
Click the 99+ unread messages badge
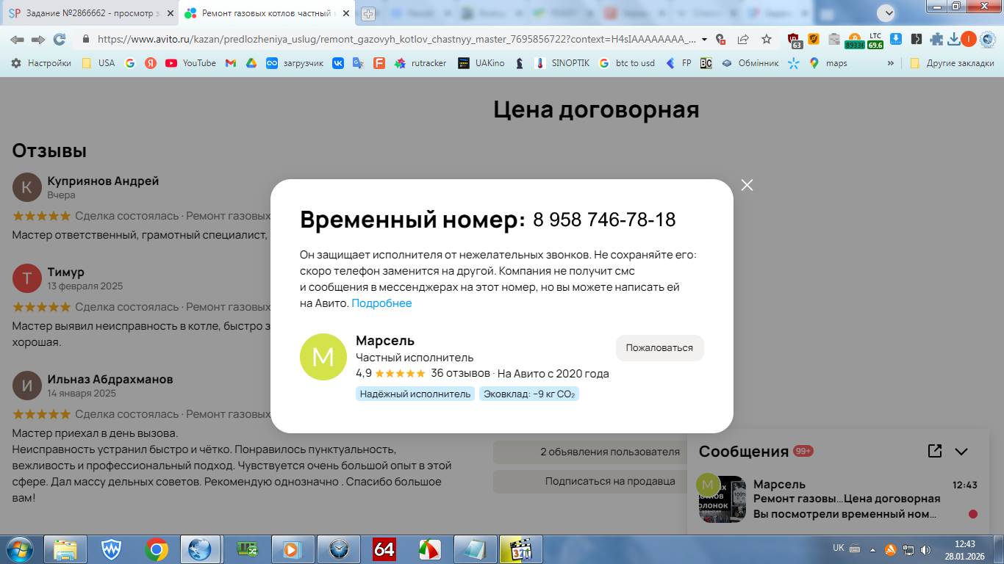coord(803,451)
